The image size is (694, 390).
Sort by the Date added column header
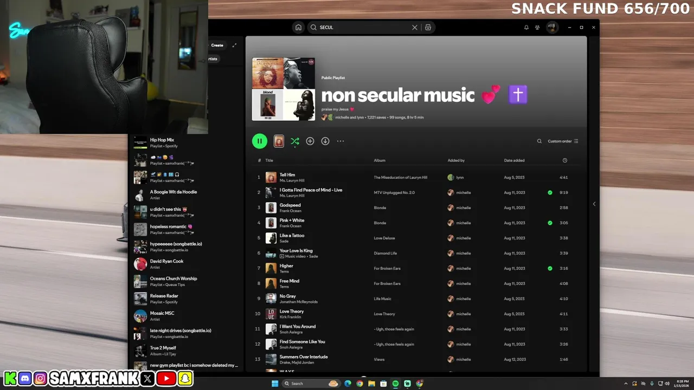(x=514, y=160)
